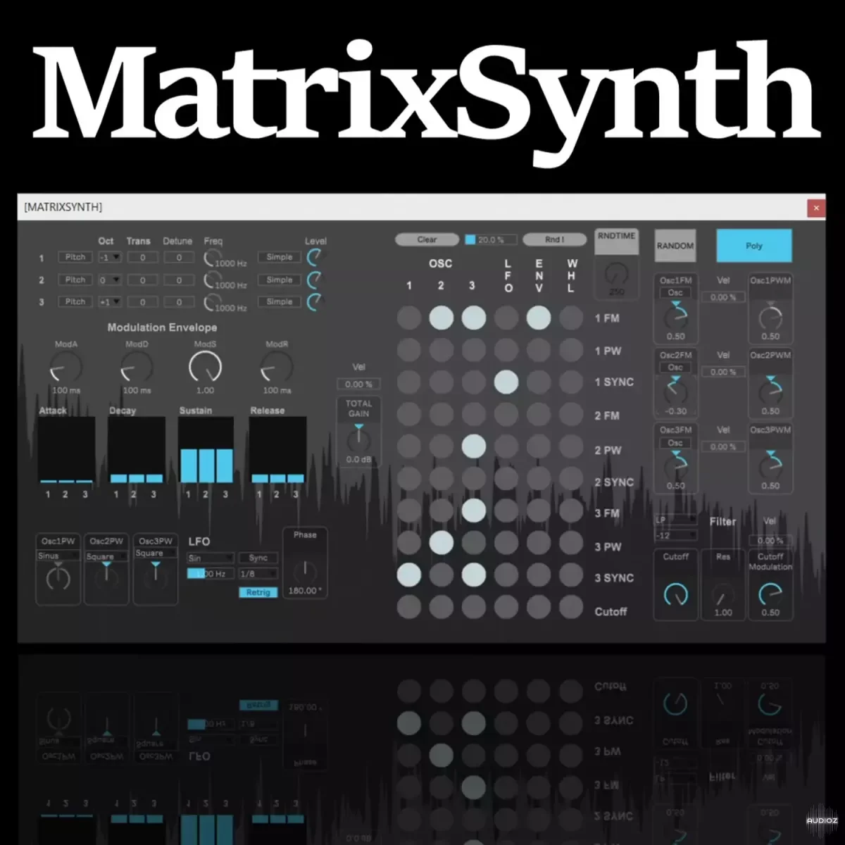Click the Osc3PWM knob

click(770, 465)
